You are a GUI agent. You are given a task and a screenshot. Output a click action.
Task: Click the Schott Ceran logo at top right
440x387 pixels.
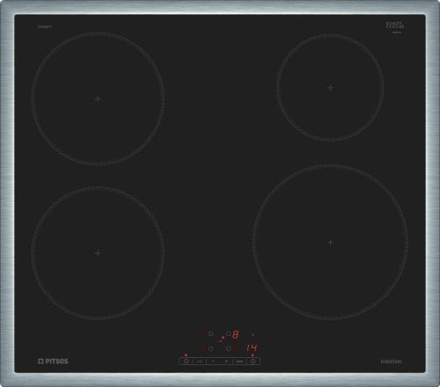coord(395,26)
